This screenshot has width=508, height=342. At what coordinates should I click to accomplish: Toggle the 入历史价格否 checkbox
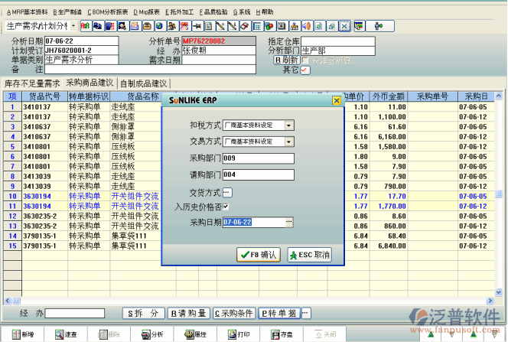pyautogui.click(x=226, y=207)
